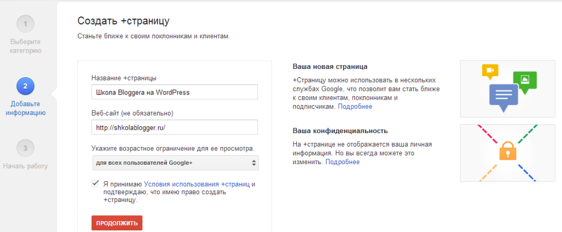
Task: Click the blue text message bubble icon
Action: (x=503, y=97)
